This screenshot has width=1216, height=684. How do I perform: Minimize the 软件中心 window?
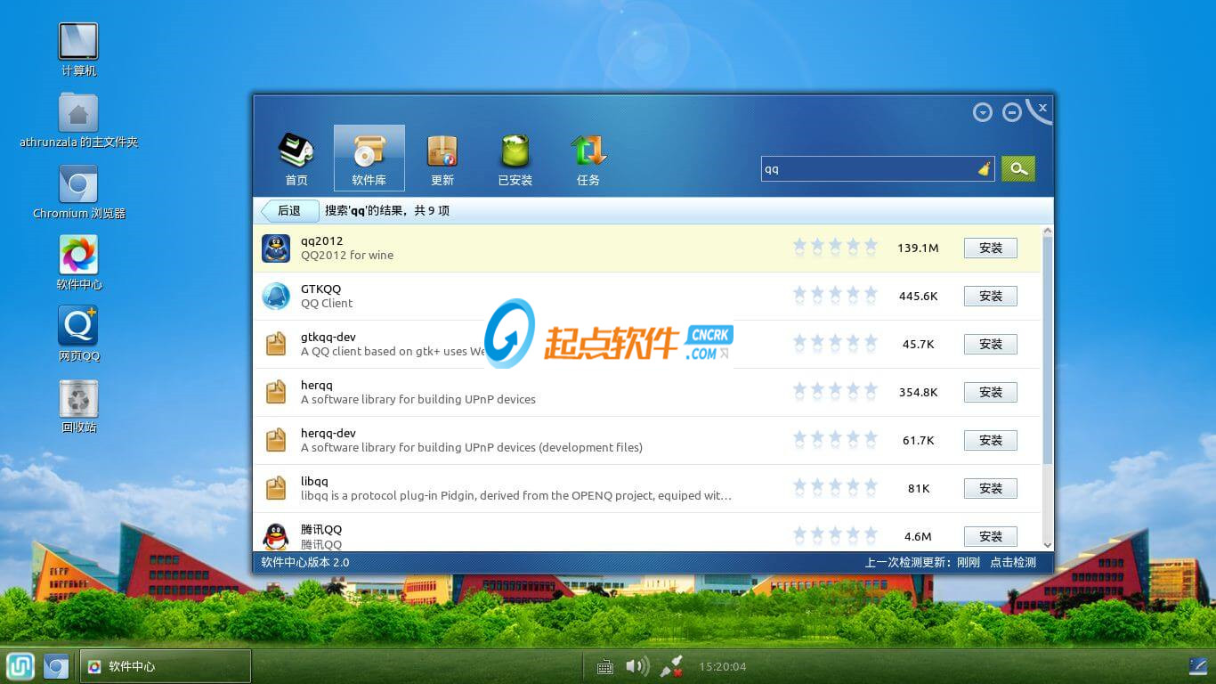coord(1012,112)
